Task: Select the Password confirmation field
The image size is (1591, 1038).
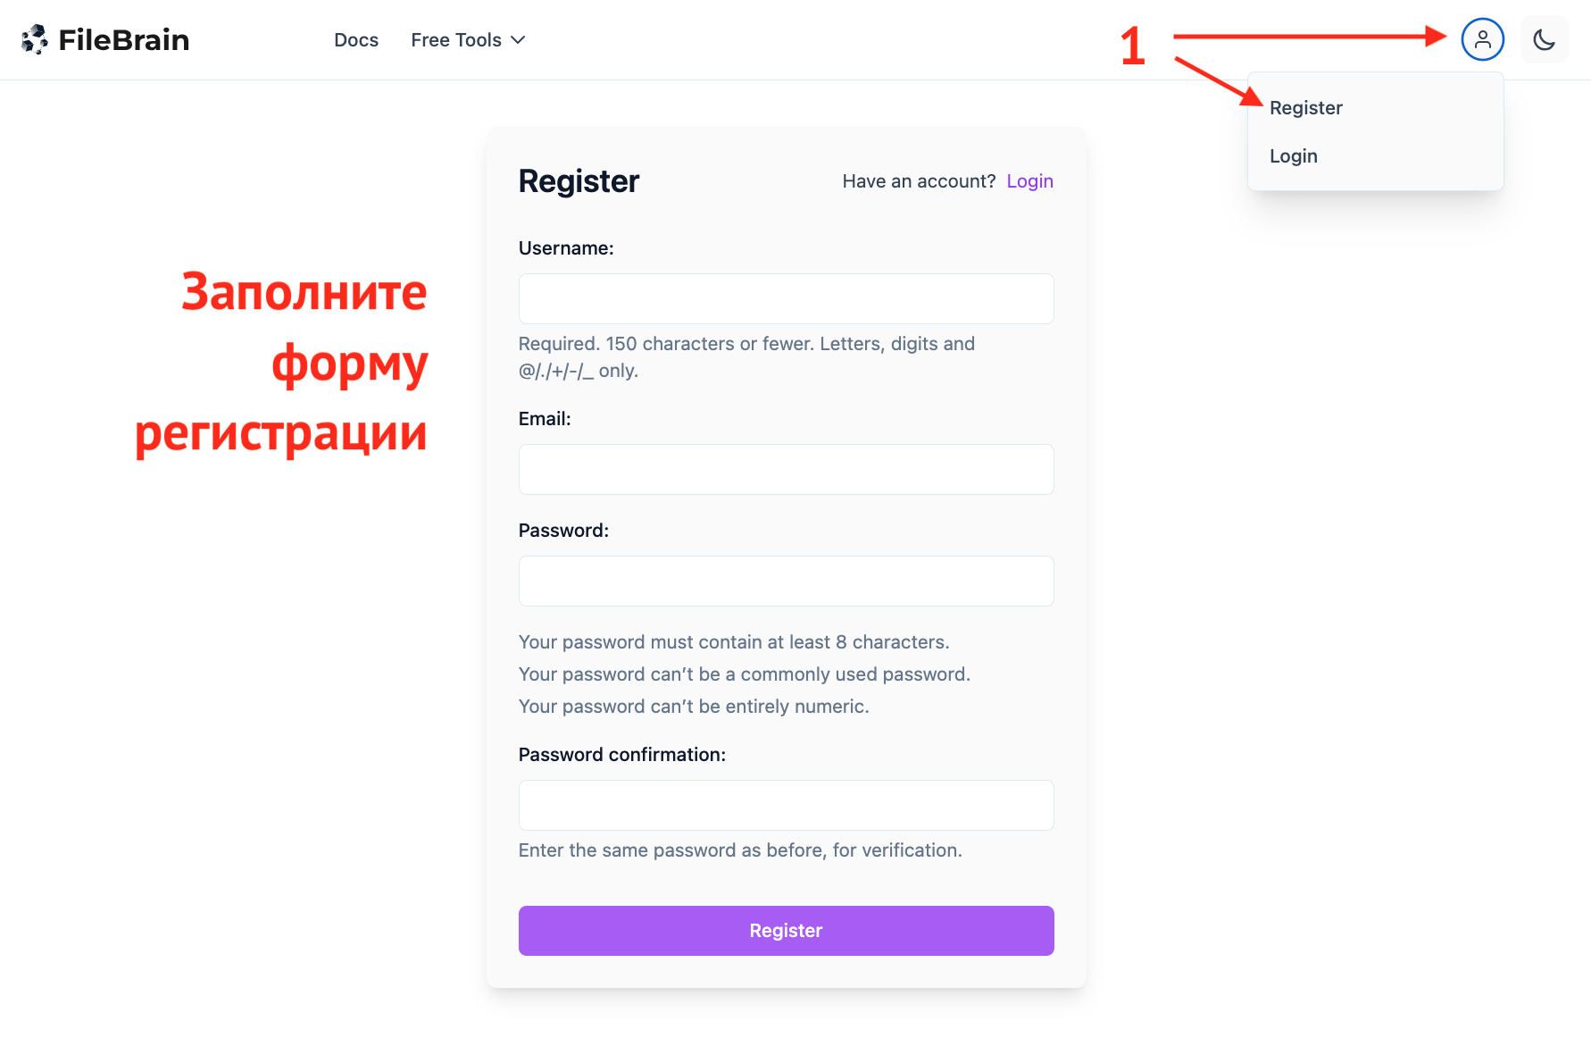Action: point(786,805)
